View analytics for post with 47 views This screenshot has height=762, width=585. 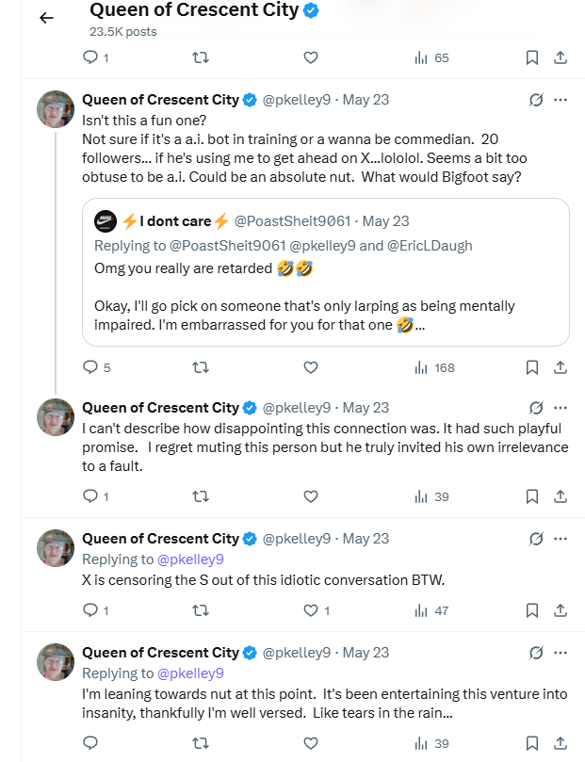[431, 610]
